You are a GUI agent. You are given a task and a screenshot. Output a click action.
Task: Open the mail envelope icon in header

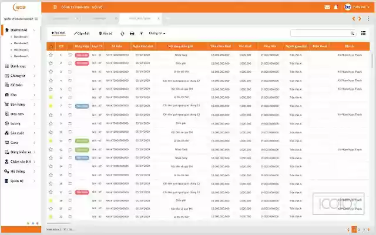pos(327,7)
